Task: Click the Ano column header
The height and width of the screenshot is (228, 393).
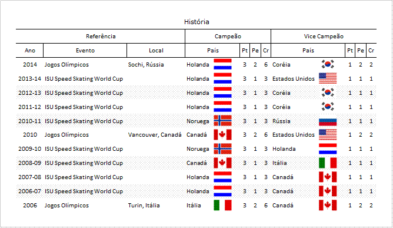Action: click(x=30, y=51)
